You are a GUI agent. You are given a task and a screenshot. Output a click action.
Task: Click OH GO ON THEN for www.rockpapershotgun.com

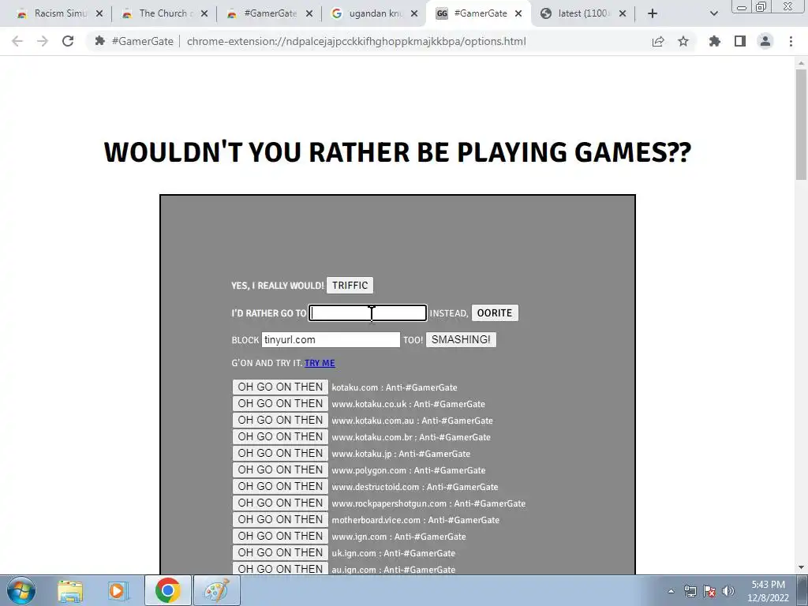[x=280, y=503]
